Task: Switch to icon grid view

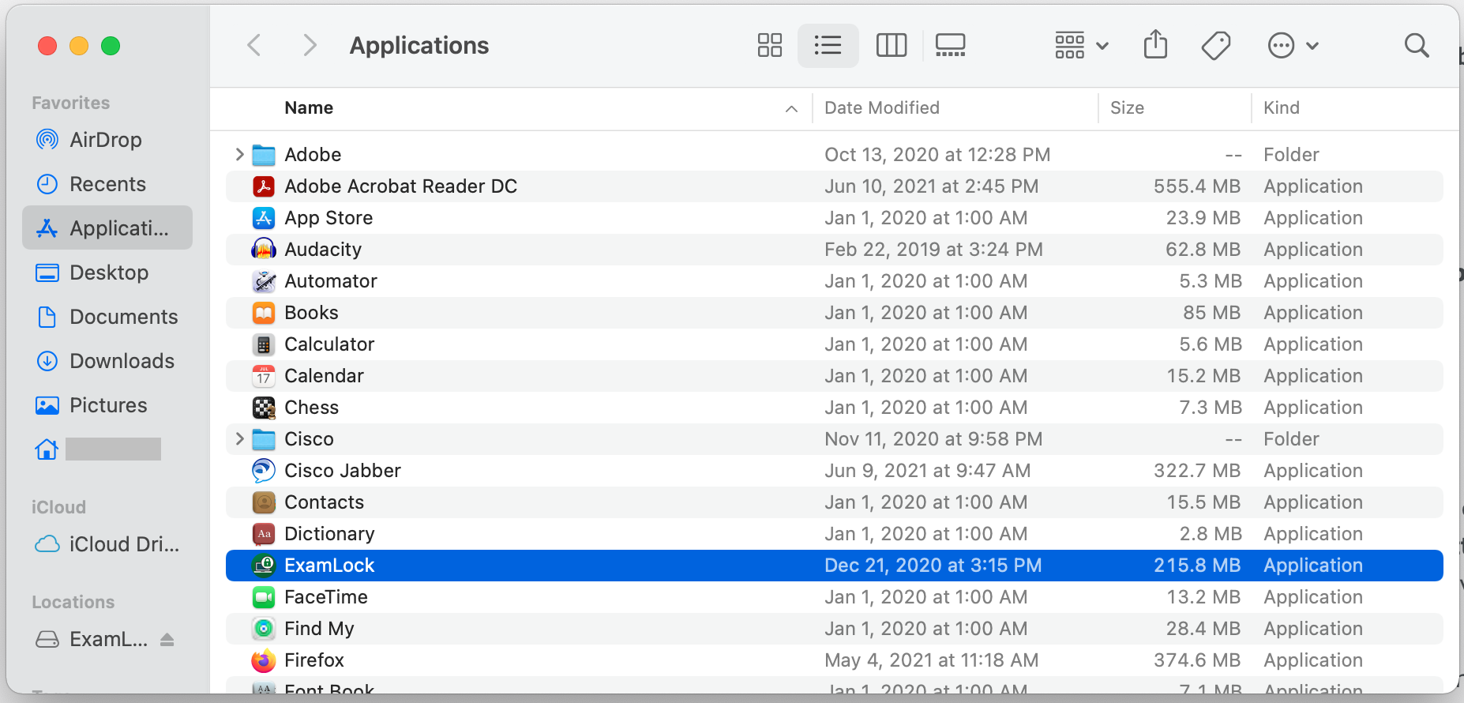Action: point(769,45)
